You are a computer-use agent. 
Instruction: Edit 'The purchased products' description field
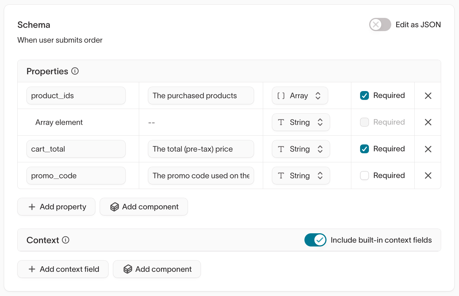point(201,95)
